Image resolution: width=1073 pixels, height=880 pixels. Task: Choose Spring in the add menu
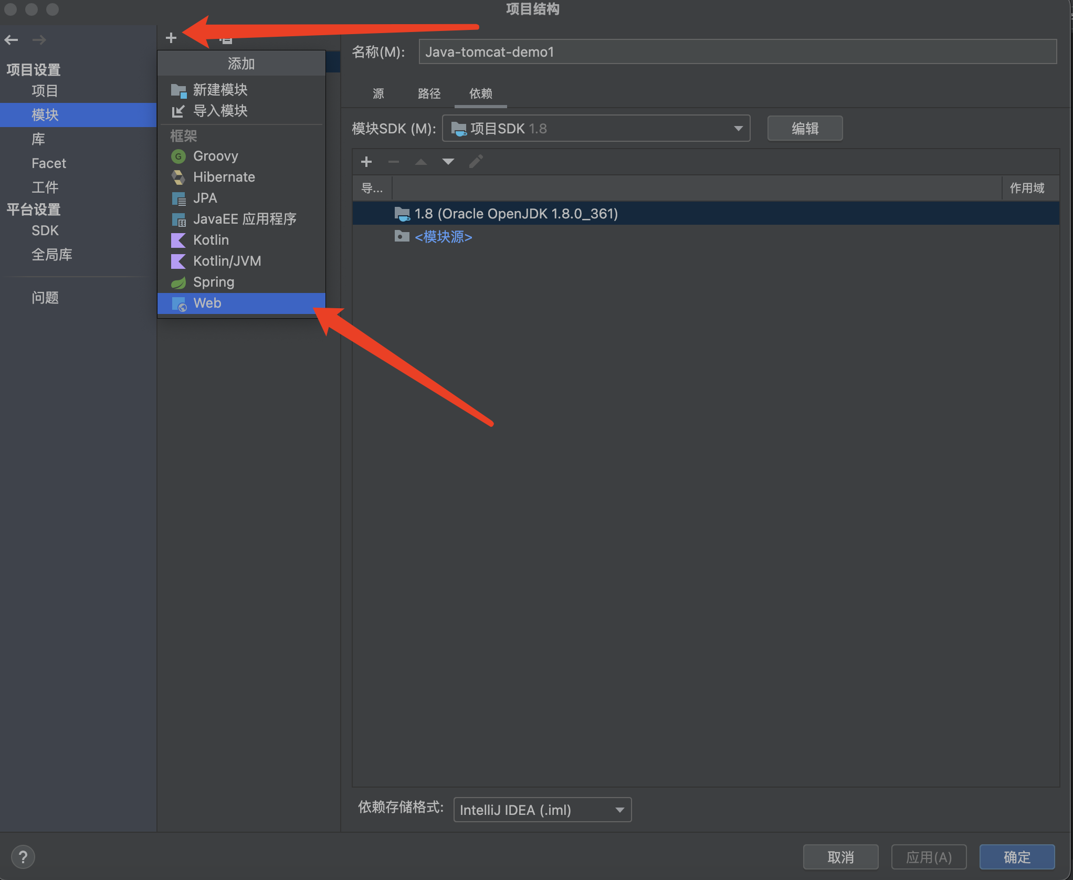click(213, 282)
